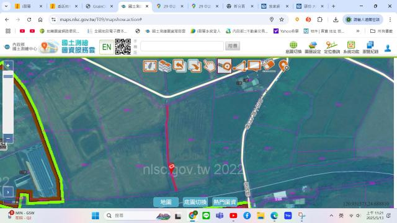This screenshot has width=397, height=223.
Task: Select the eraser clear tool
Action: [x=269, y=66]
